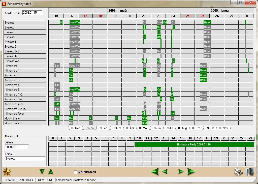Open the HostWare Party 2009.01.16. event bar
The width and height of the screenshot is (258, 184).
click(194, 144)
